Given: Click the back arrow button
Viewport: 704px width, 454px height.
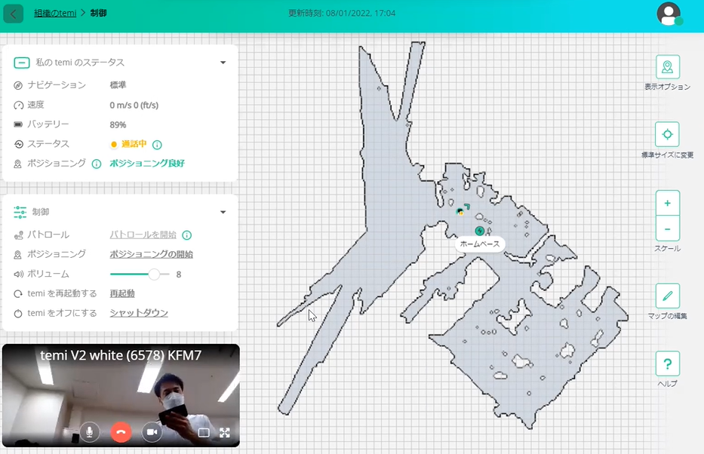Looking at the screenshot, I should [14, 14].
